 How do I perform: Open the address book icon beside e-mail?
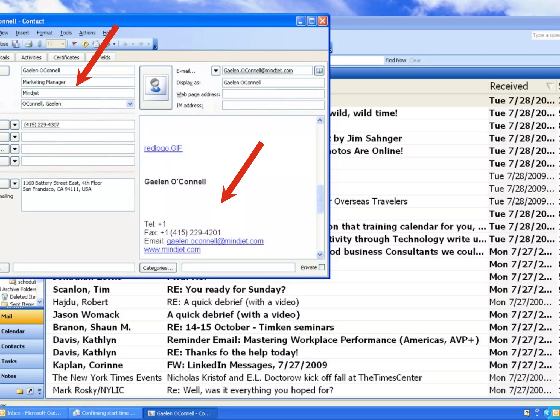pos(319,71)
